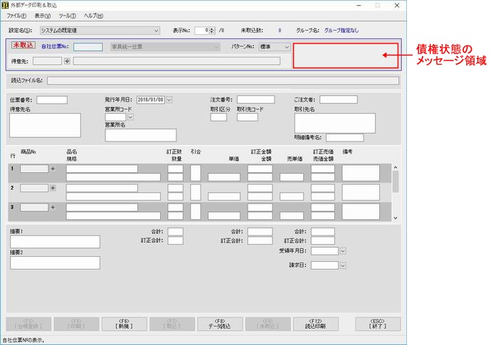Click the application icon in title bar
Screen dimensions: 498x345
click(x=5, y=6)
